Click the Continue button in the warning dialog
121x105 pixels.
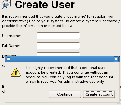[65, 94]
